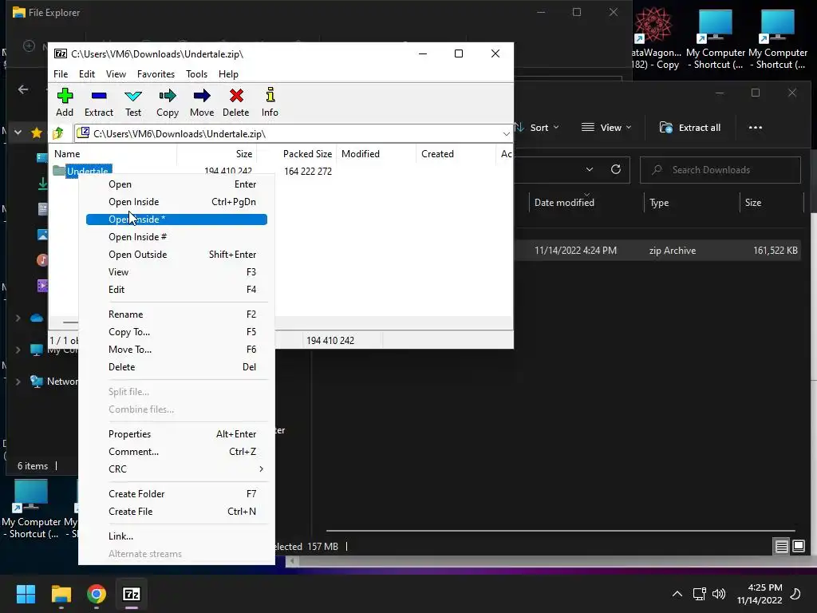Click the Search Downloads input field
The image size is (817, 613).
coord(720,169)
